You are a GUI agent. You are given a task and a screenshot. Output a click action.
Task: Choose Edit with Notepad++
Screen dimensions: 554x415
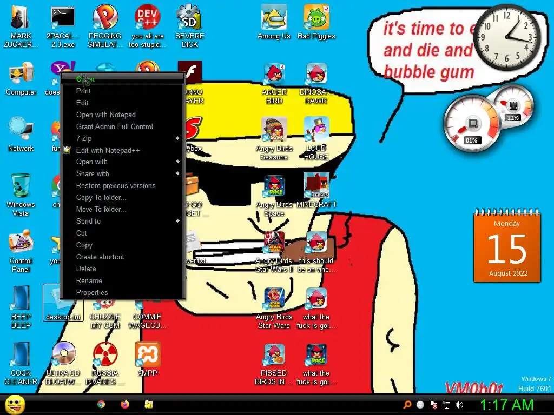tap(122, 150)
